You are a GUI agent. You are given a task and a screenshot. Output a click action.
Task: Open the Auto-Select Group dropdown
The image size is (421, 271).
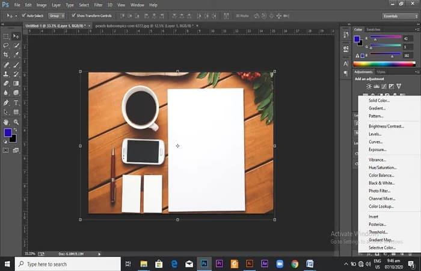[57, 16]
